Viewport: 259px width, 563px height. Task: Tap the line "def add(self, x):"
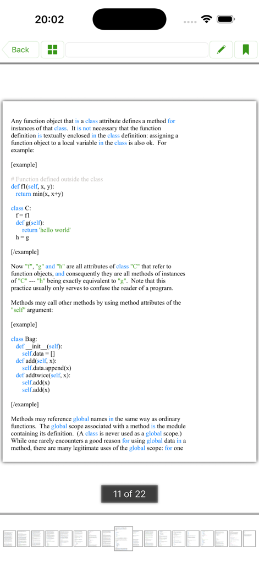tap(36, 361)
